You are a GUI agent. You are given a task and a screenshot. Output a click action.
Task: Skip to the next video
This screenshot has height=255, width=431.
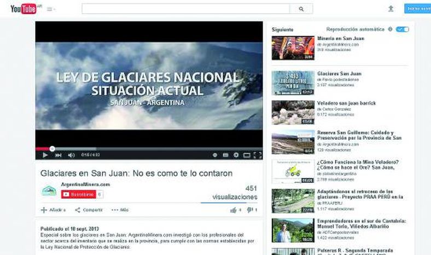click(x=59, y=155)
